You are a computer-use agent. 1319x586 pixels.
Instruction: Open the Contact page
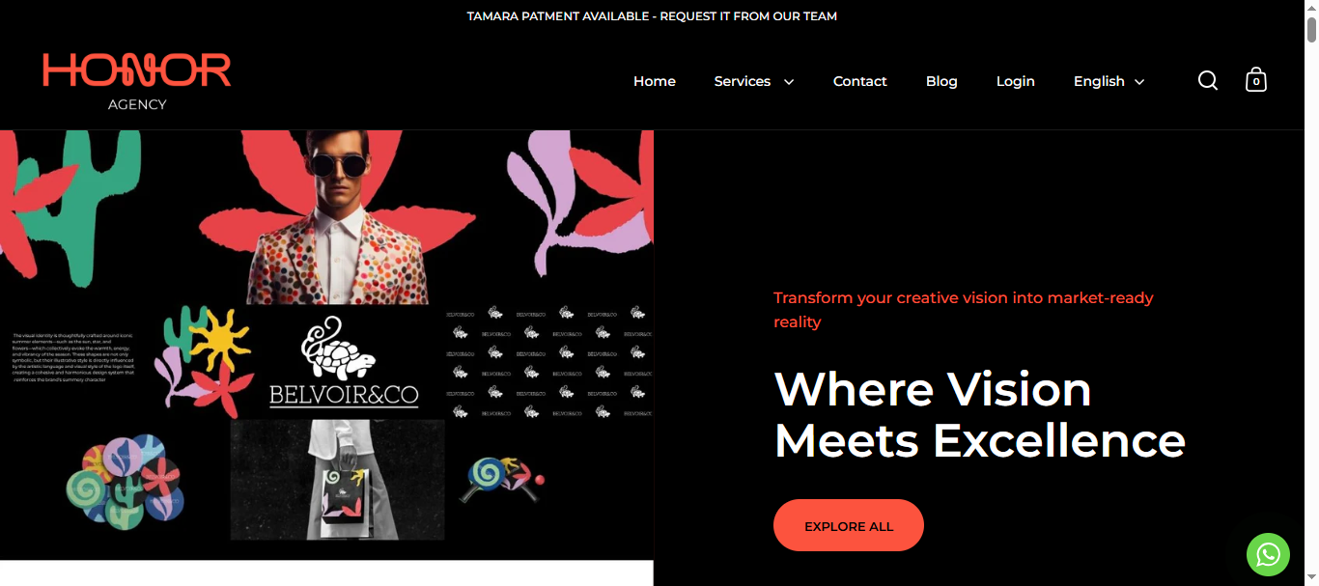pos(860,81)
